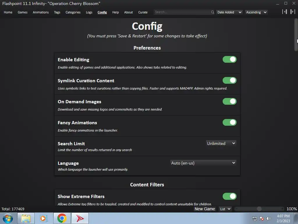Click the search magnifier icon
The image size is (298, 224).
[212, 12]
